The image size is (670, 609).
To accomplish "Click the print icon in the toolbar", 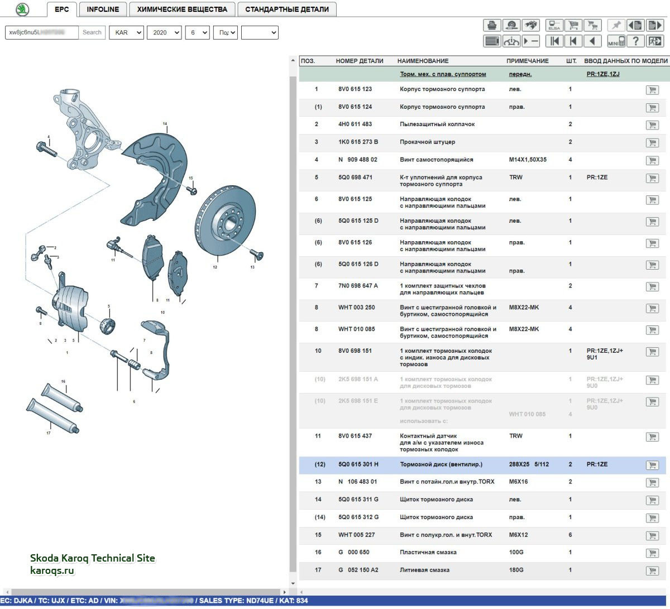I will pyautogui.click(x=491, y=26).
